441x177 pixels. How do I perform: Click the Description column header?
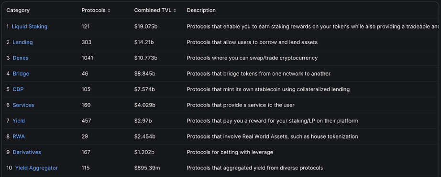pyautogui.click(x=201, y=10)
